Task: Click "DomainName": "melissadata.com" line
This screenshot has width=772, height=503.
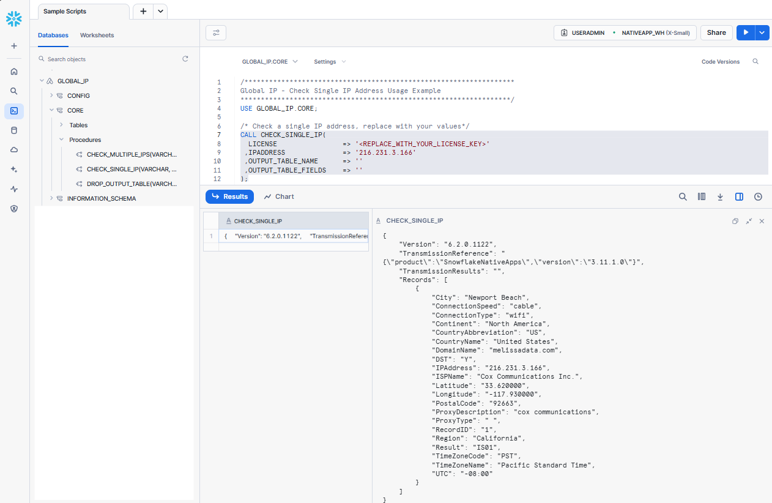Action: [x=497, y=350]
